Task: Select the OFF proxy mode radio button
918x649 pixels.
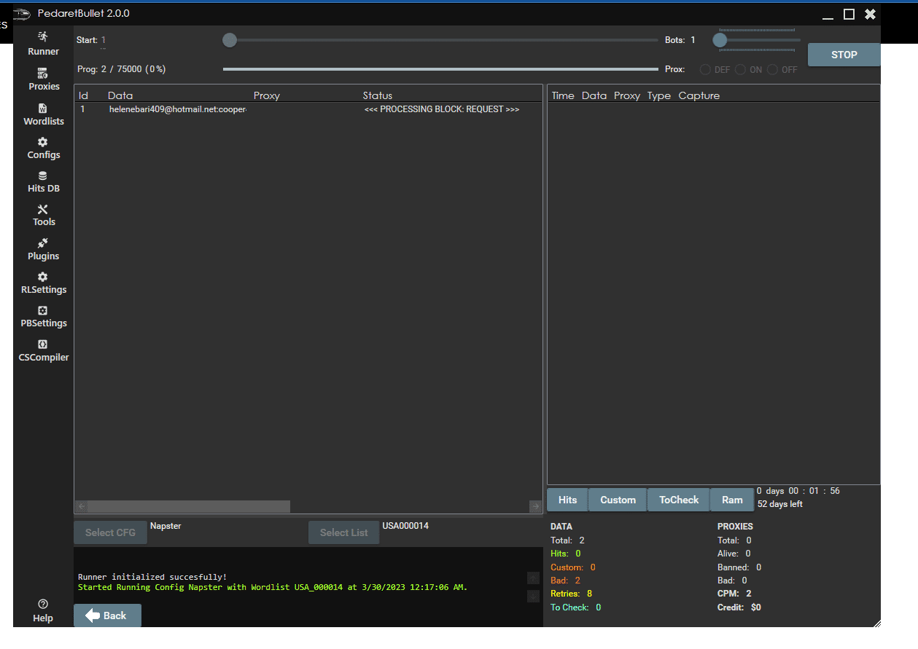Action: 773,70
